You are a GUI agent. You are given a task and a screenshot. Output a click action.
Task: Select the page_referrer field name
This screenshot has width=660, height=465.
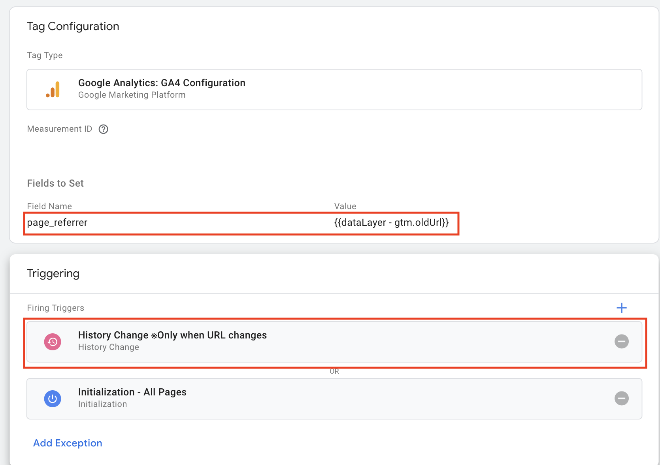coord(57,223)
